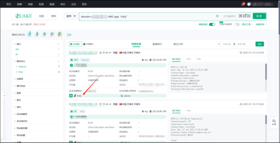Open the user avatar menu
This screenshot has width=280, height=143.
[x=249, y=4]
